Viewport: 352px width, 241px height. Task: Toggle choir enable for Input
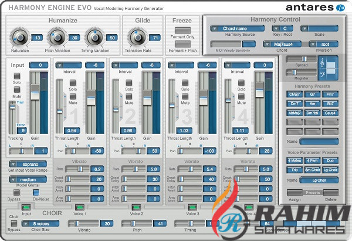(26, 207)
